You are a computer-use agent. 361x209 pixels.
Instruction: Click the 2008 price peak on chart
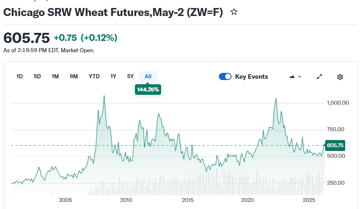tap(104, 96)
